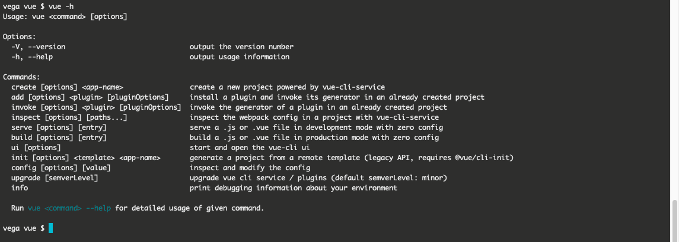Click the terminal cursor block at the prompt
The height and width of the screenshot is (242, 679).
50,228
